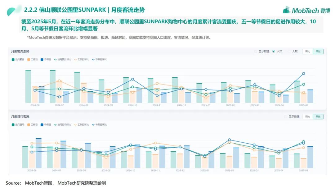Screen dimensions: 335x189
Task: Click the *MobTech自研大数据平台展示 footnote line
Action: pos(119,38)
